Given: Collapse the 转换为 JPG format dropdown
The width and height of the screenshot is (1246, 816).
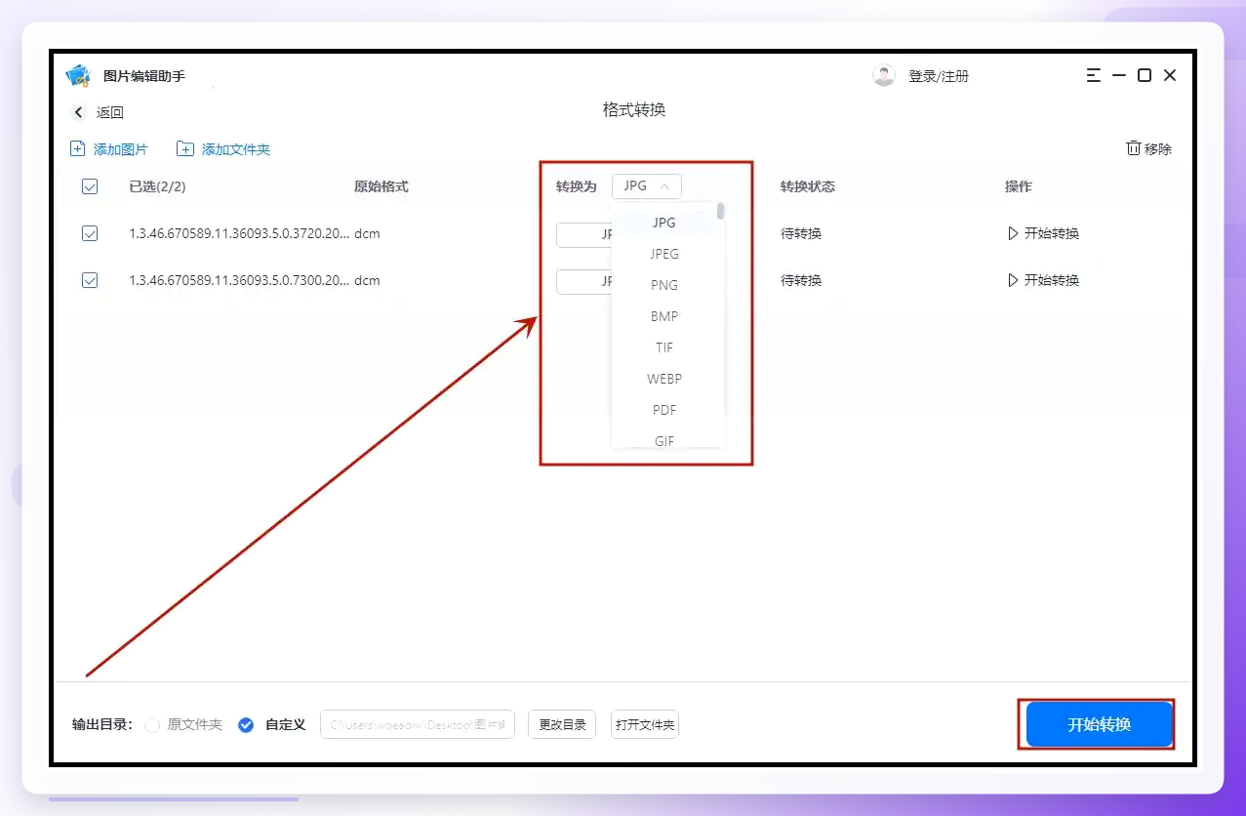Looking at the screenshot, I should point(647,186).
